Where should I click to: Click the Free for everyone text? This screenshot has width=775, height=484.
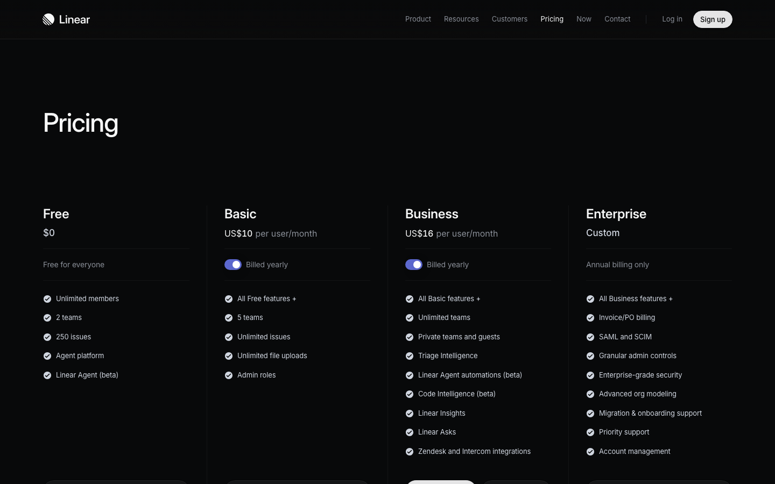pos(74,265)
